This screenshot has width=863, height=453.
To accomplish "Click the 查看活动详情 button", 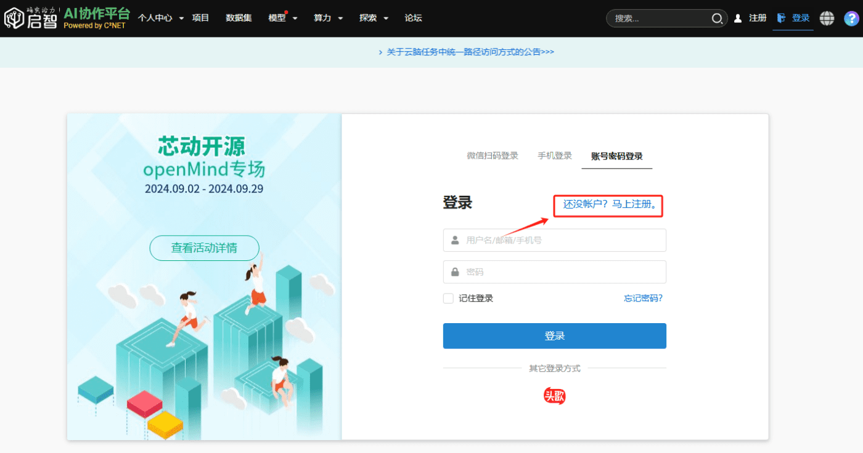I will pyautogui.click(x=204, y=248).
